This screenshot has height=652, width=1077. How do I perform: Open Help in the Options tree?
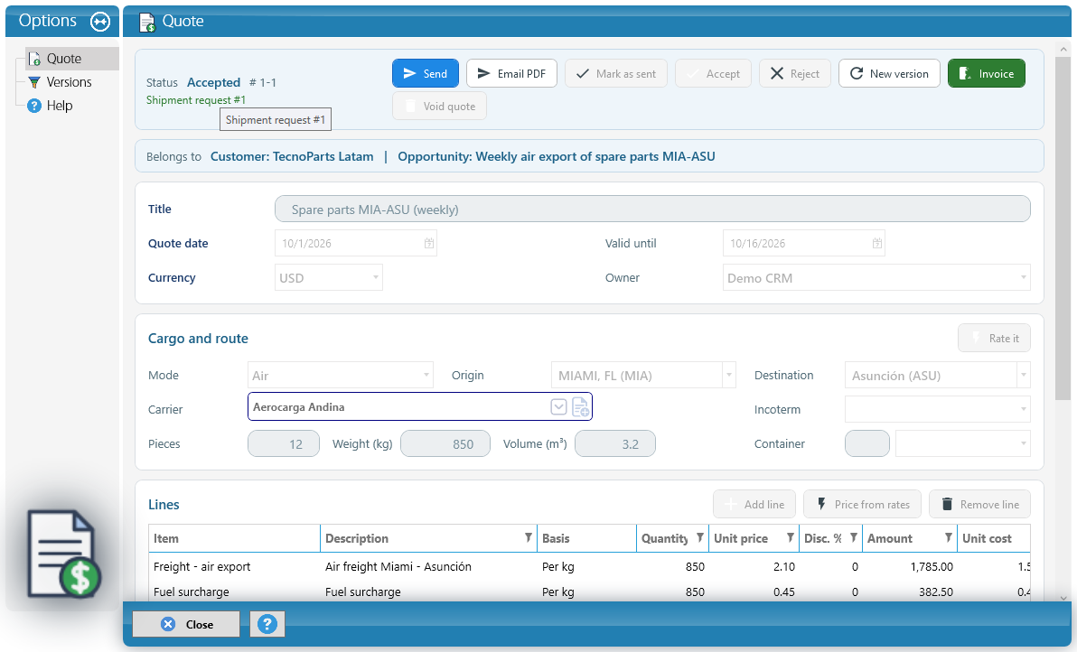(59, 106)
